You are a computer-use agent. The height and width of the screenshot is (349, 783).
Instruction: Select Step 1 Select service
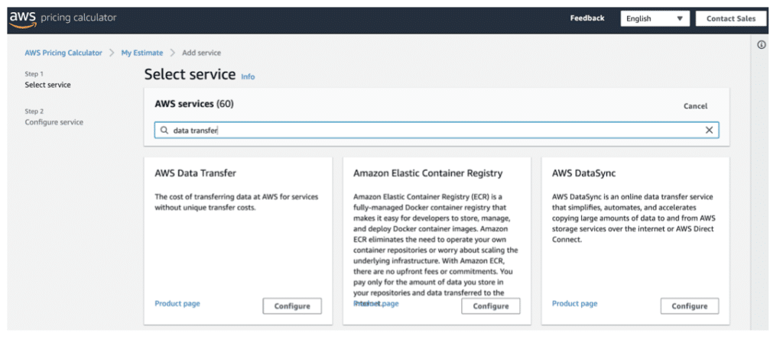point(47,85)
